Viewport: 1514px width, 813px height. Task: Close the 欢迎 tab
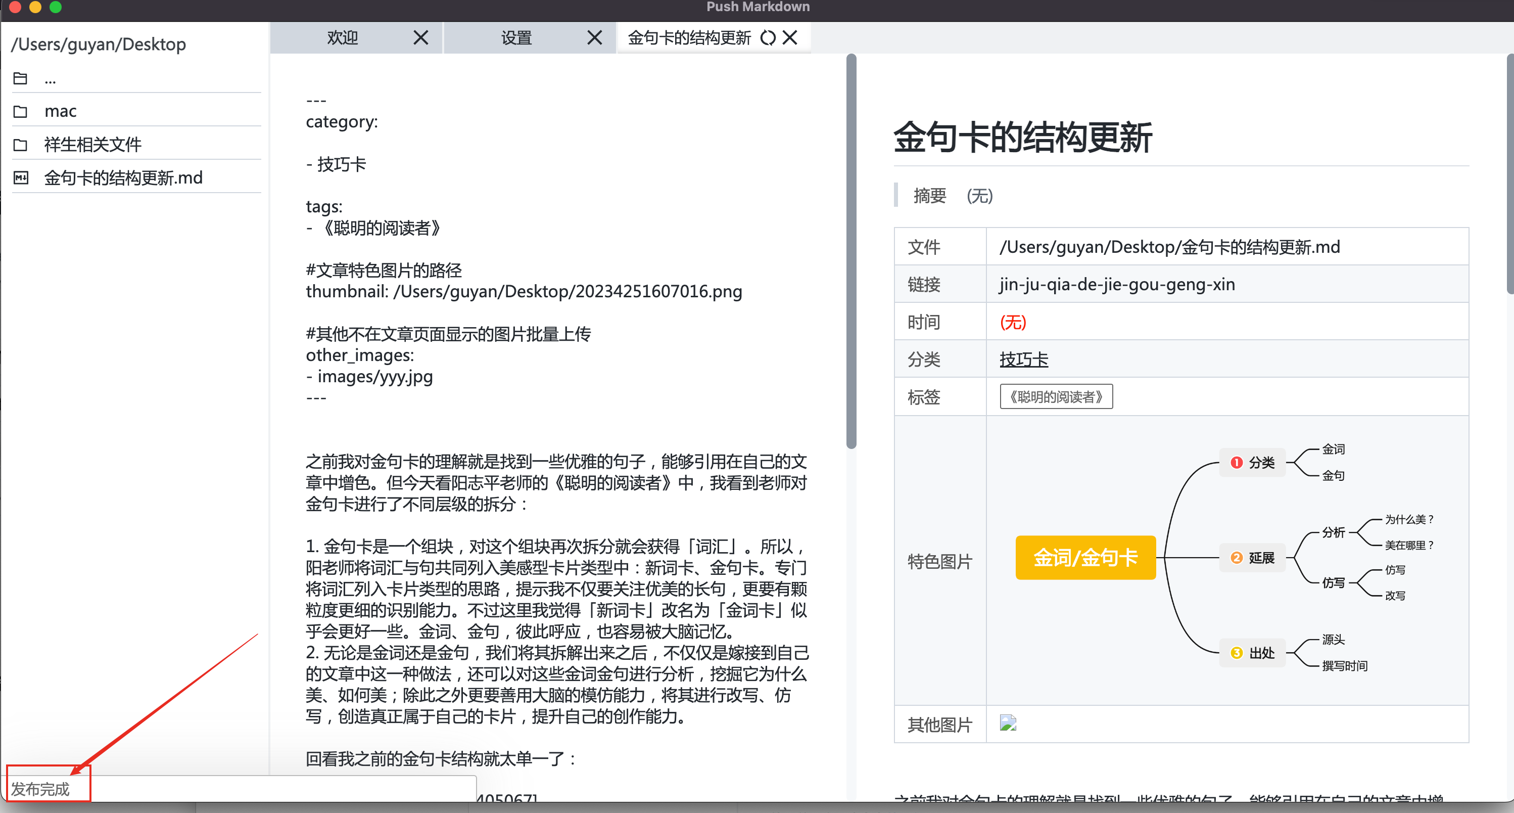pyautogui.click(x=421, y=37)
